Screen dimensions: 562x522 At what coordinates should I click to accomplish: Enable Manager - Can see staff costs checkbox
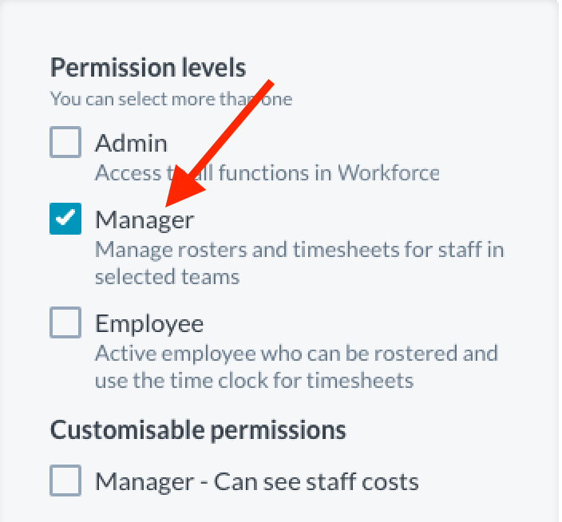65,481
